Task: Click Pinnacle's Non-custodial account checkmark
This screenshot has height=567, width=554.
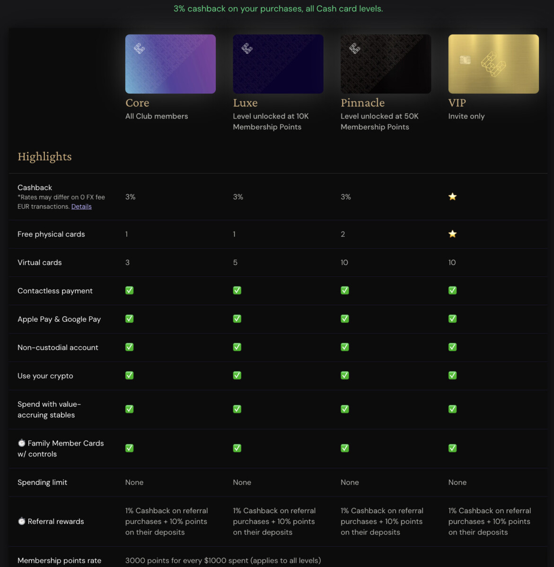Action: click(345, 347)
